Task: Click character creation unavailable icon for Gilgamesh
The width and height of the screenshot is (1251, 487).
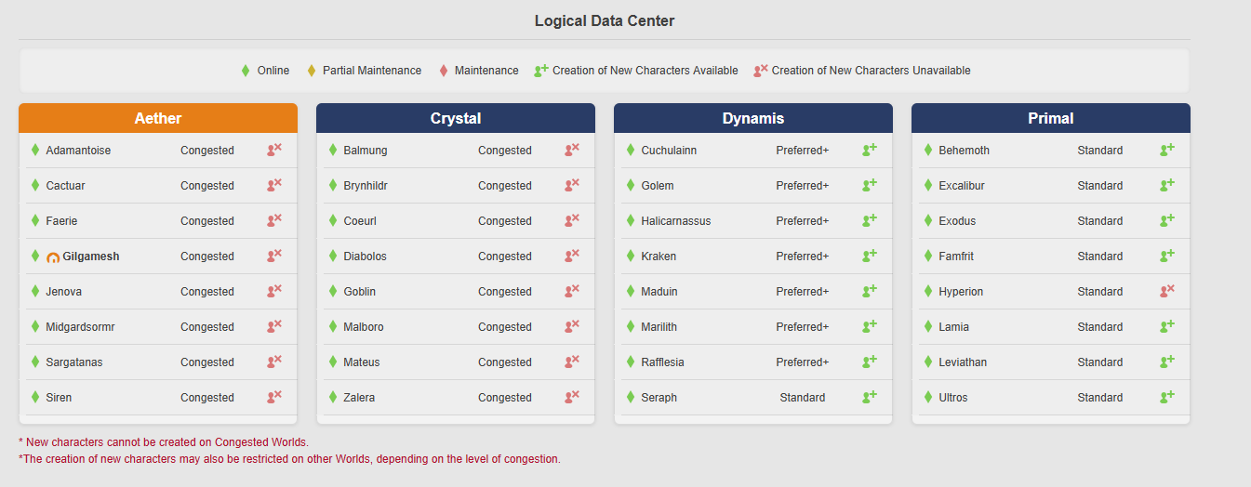Action: coord(274,256)
